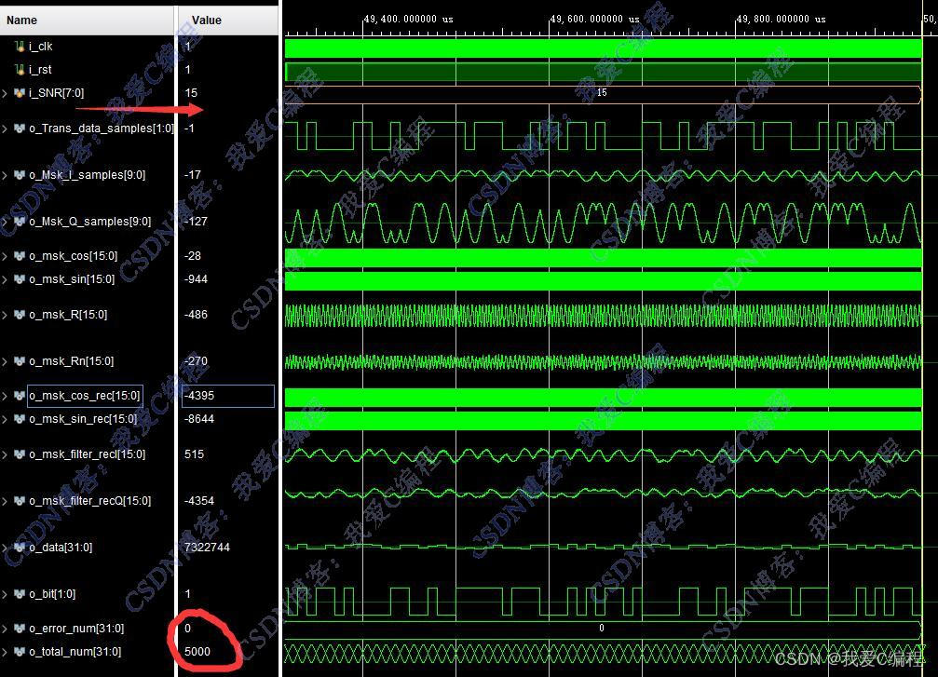Screen dimensions: 938x677
Task: Select the i_rst signal name
Action: tap(40, 69)
